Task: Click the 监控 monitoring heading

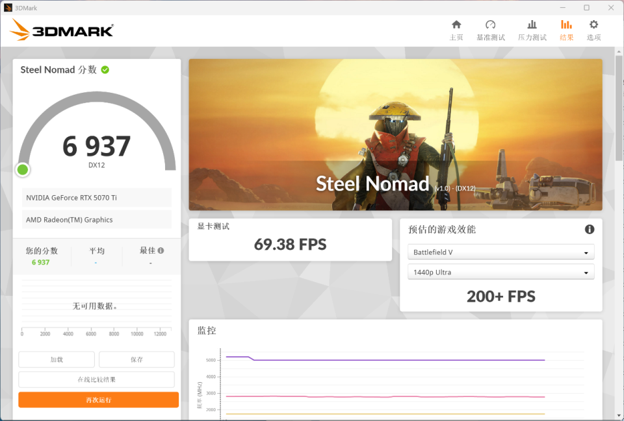Action: point(207,330)
